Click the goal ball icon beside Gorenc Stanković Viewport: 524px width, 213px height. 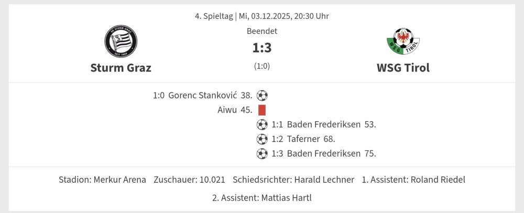262,96
